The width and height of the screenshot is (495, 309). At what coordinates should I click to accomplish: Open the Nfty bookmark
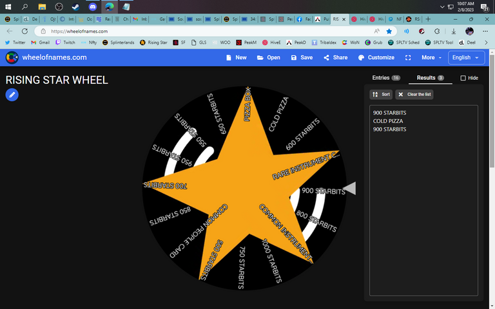[89, 42]
